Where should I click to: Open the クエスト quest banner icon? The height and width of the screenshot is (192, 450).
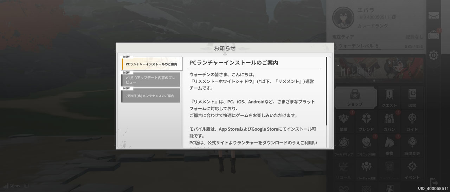click(x=389, y=97)
